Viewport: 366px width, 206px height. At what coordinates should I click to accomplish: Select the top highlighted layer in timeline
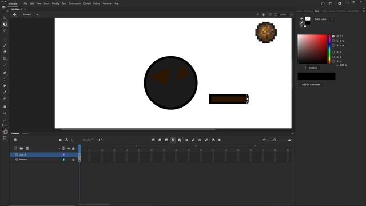44,154
